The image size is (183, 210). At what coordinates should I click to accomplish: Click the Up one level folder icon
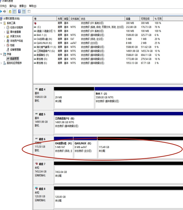tap(10, 11)
